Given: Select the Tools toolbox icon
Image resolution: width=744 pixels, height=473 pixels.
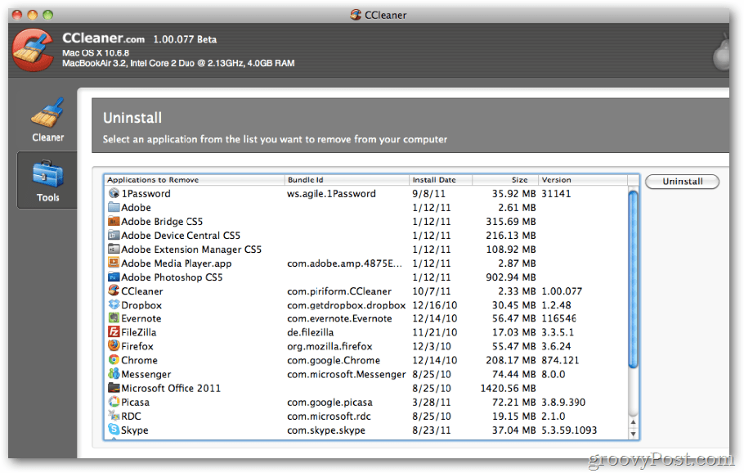Looking at the screenshot, I should click(48, 173).
